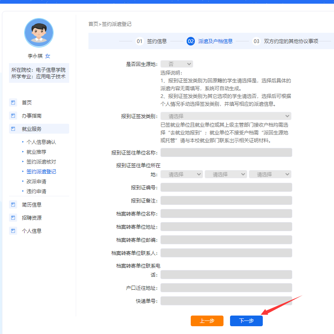Open the first 报到证签往单位所在地 dropdown
The width and height of the screenshot is (334, 334).
(x=181, y=174)
